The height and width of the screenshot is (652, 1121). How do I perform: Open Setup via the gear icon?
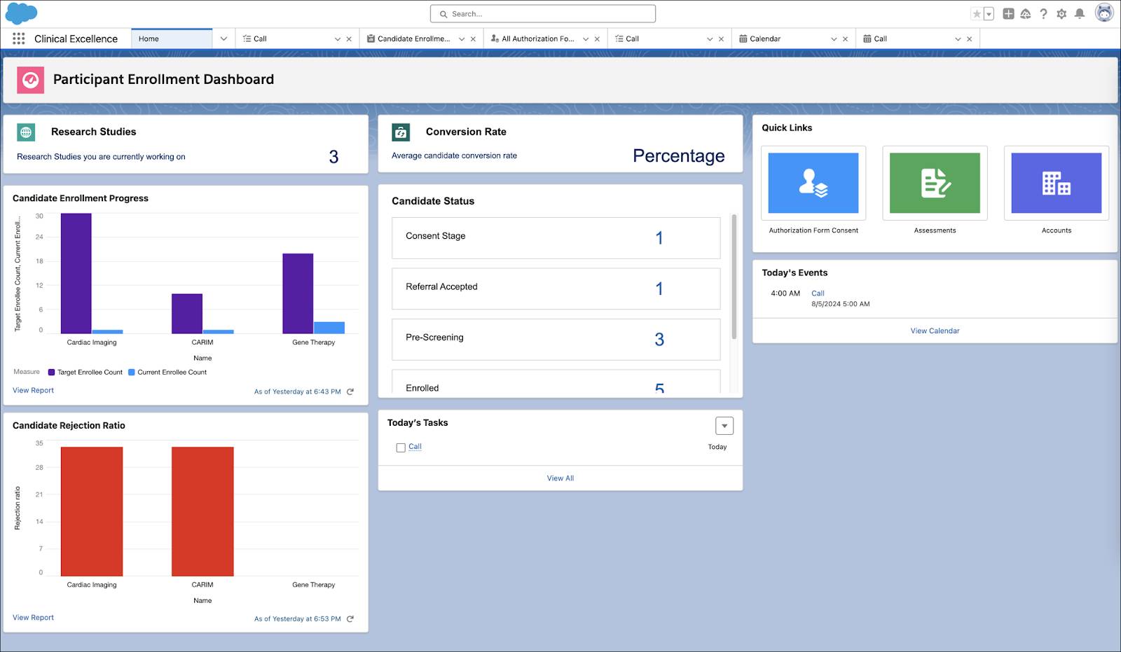coord(1061,13)
